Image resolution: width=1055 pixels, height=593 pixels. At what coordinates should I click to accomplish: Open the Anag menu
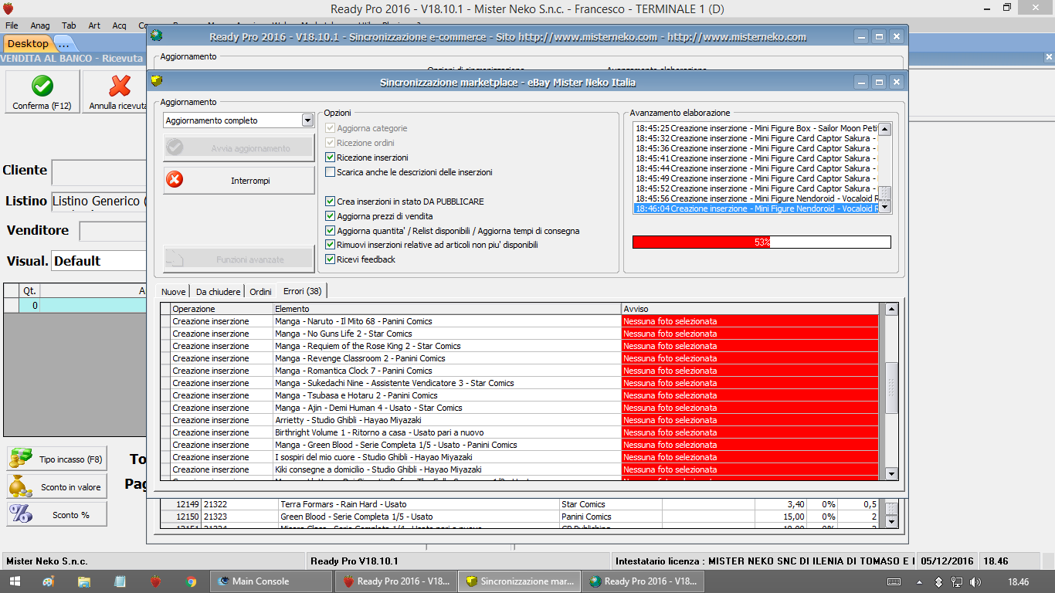coord(40,25)
